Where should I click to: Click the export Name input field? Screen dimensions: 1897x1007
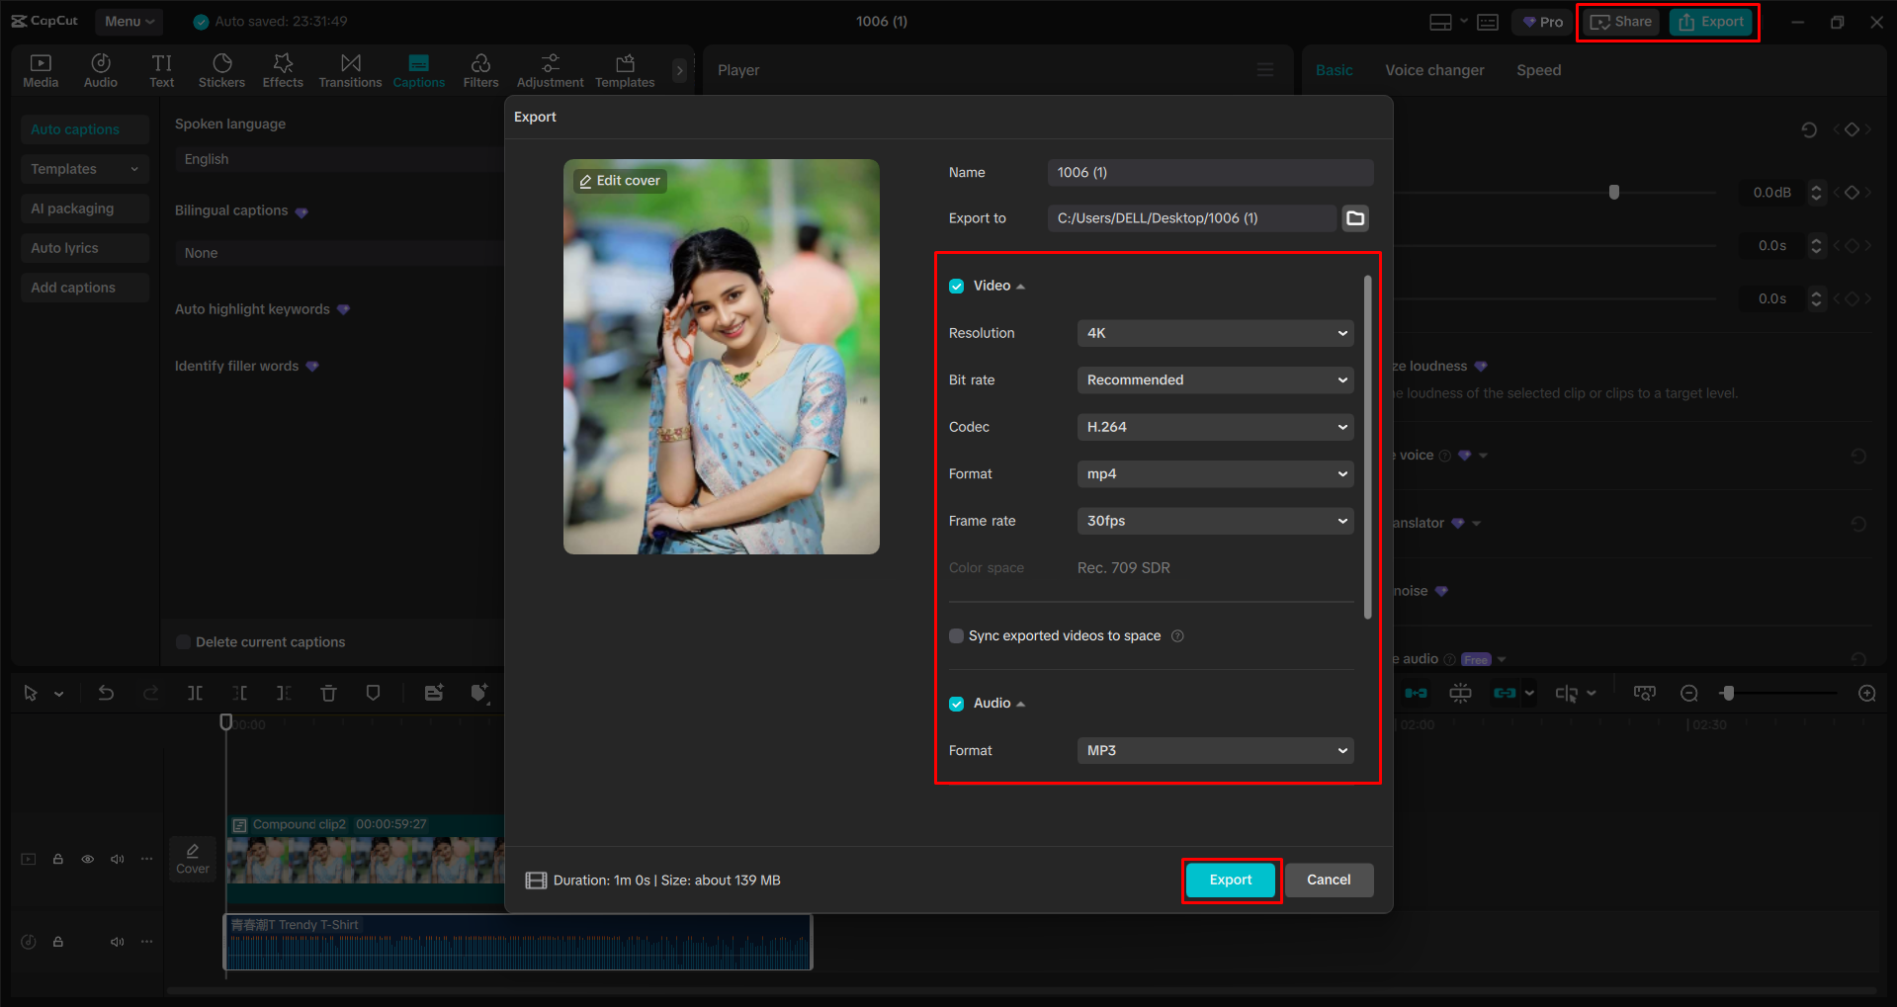[x=1209, y=172]
